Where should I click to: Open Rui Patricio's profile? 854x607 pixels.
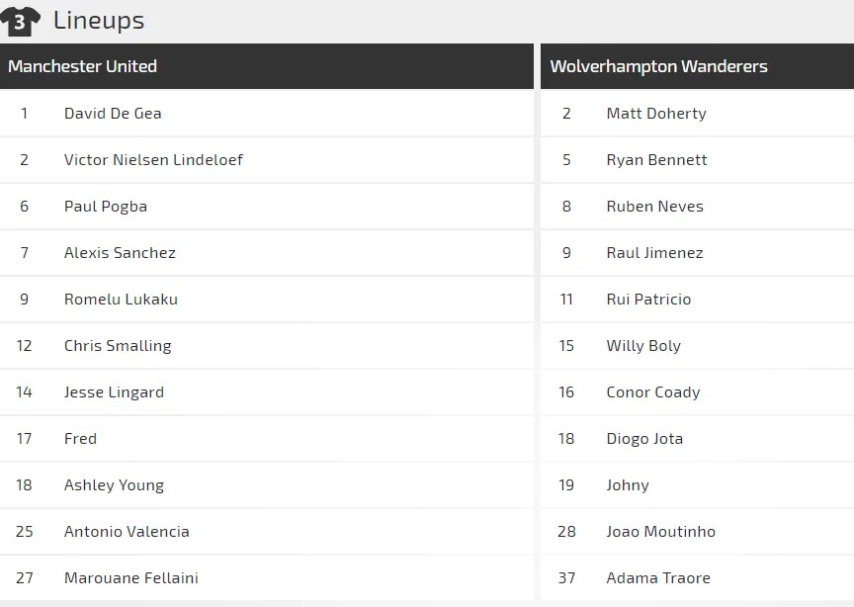648,300
